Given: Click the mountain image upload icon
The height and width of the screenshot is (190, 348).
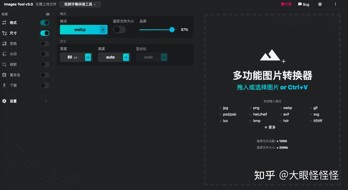Looking at the screenshot, I should (x=272, y=56).
